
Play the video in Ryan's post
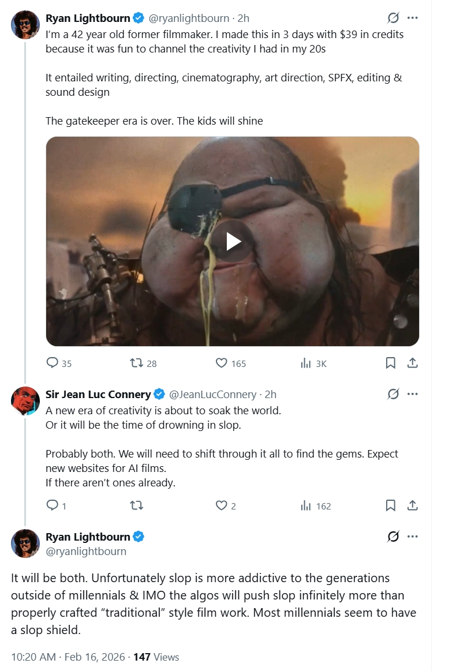pos(233,241)
